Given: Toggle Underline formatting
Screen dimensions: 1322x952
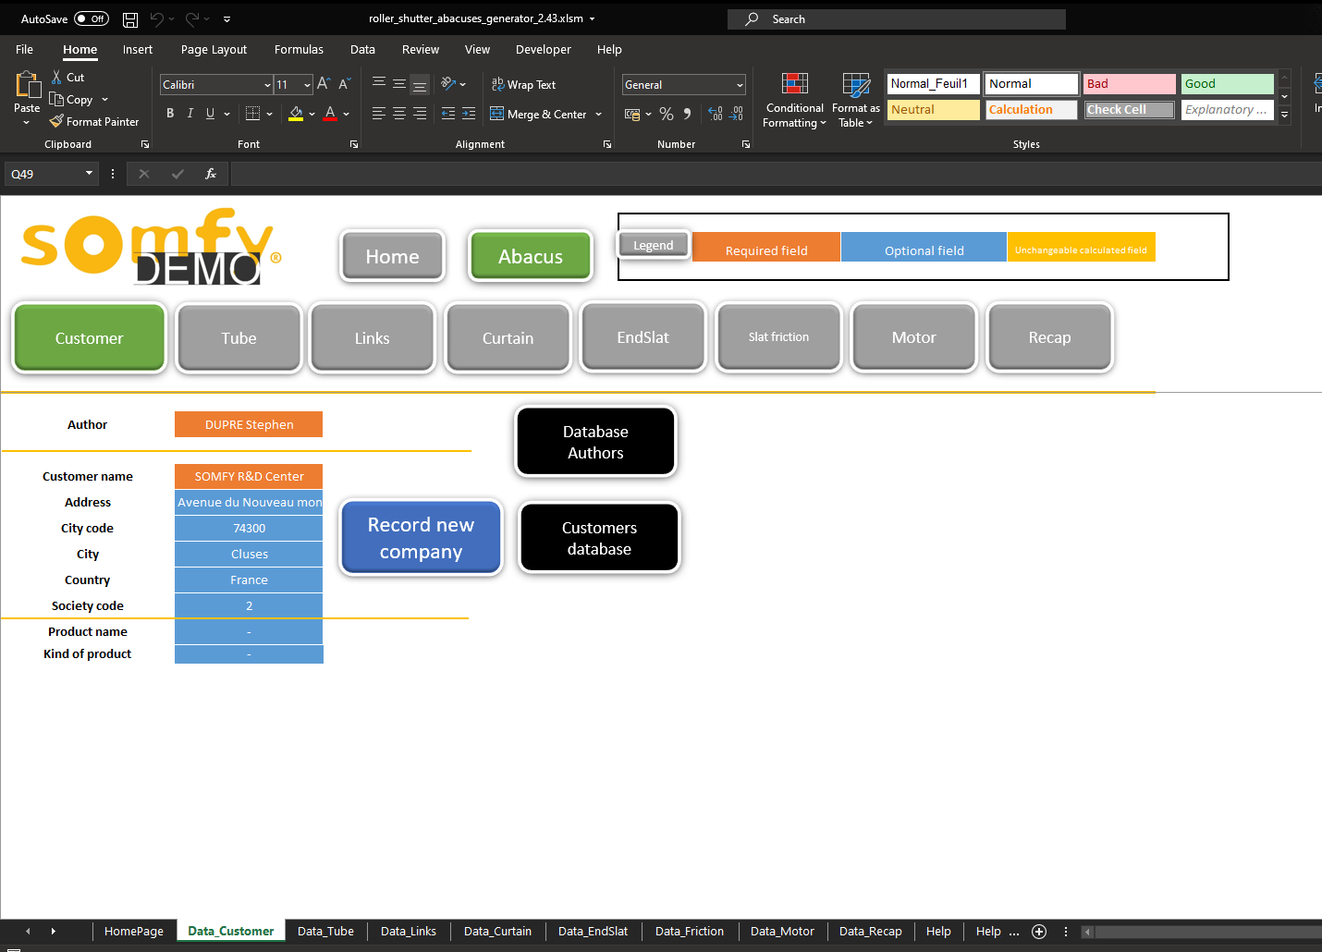Looking at the screenshot, I should [x=211, y=114].
